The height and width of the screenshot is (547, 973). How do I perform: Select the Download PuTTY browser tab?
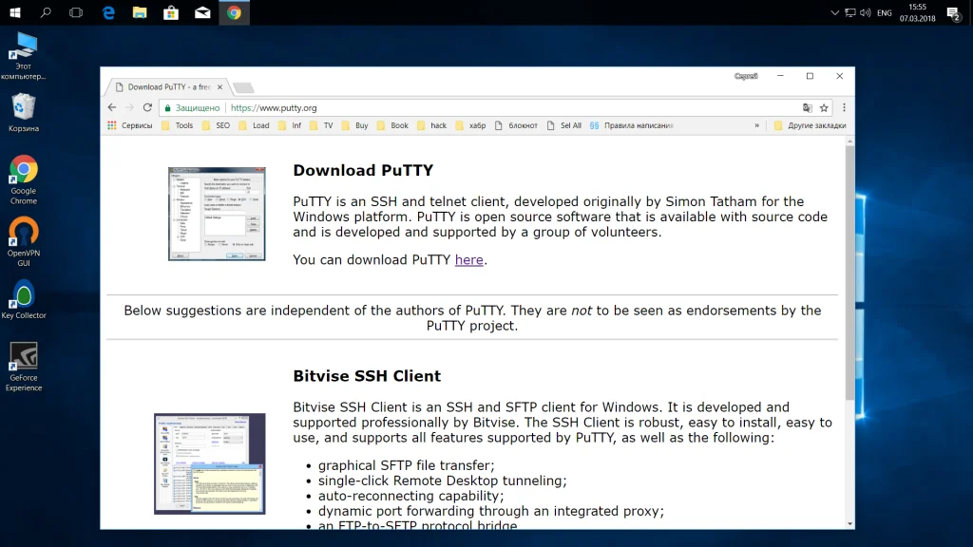pos(166,87)
